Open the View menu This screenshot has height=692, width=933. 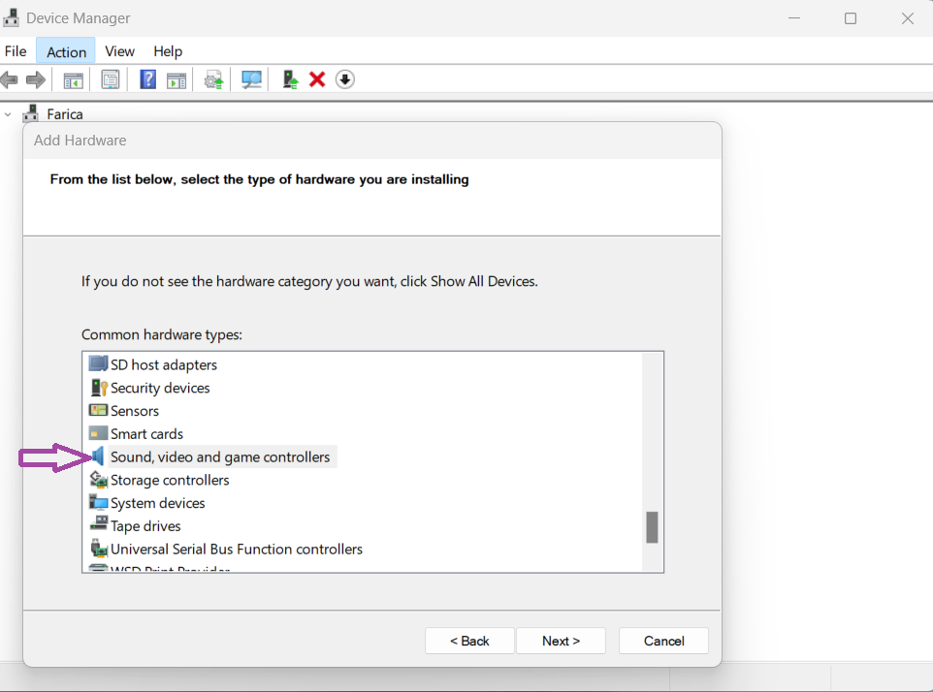point(119,51)
